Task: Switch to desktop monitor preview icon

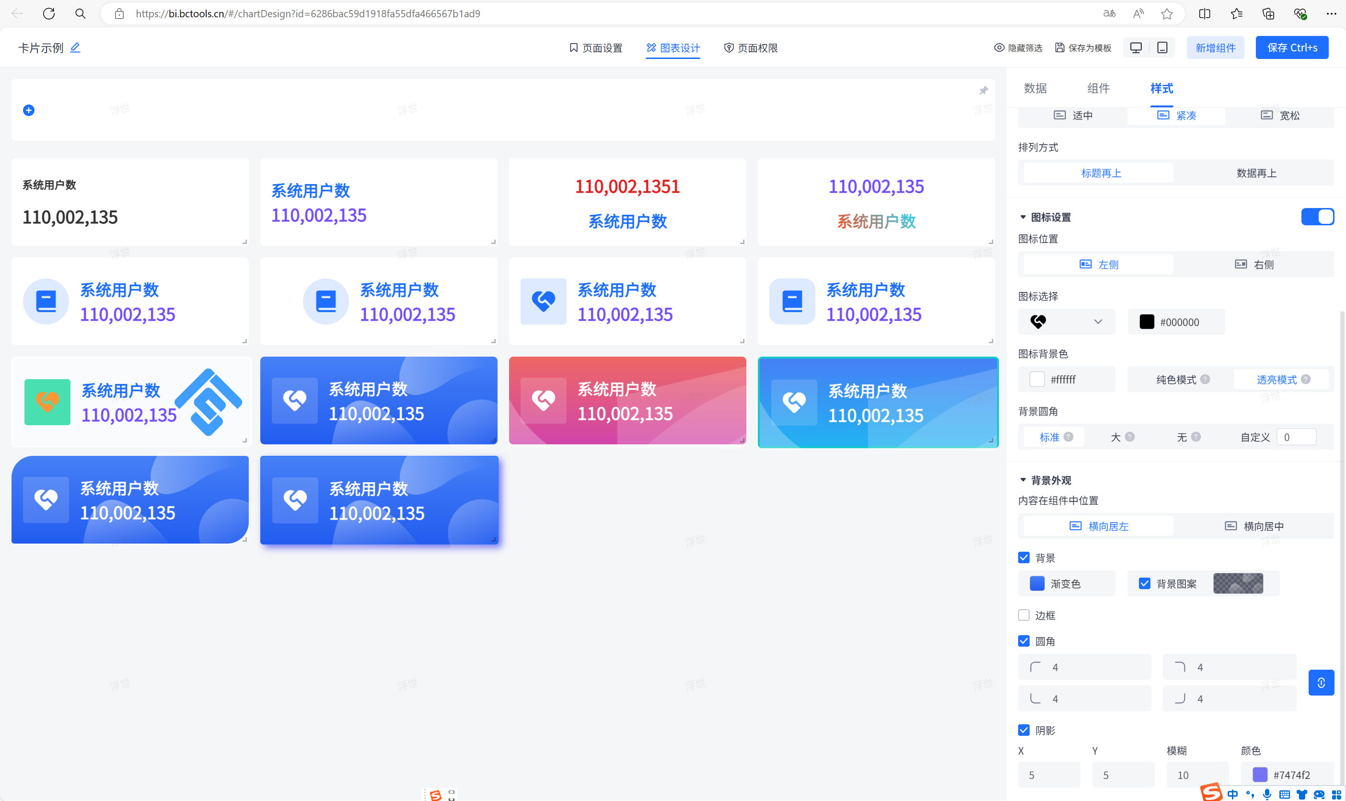Action: click(1136, 47)
